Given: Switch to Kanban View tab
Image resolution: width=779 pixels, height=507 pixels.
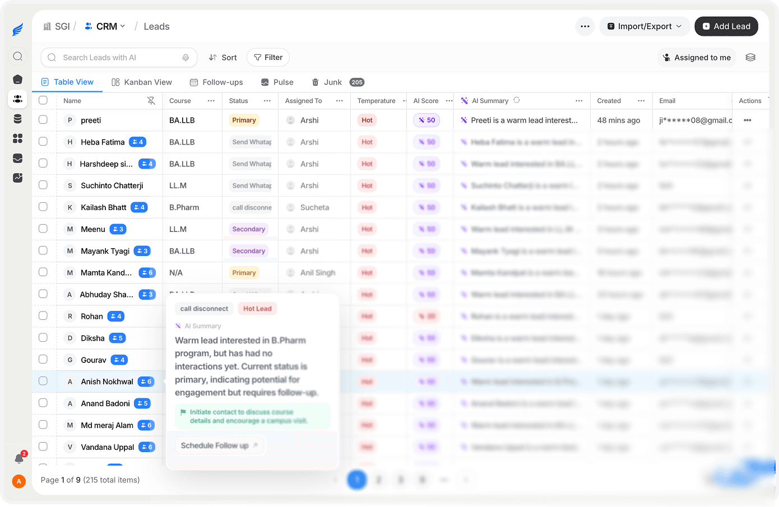Looking at the screenshot, I should tap(142, 82).
